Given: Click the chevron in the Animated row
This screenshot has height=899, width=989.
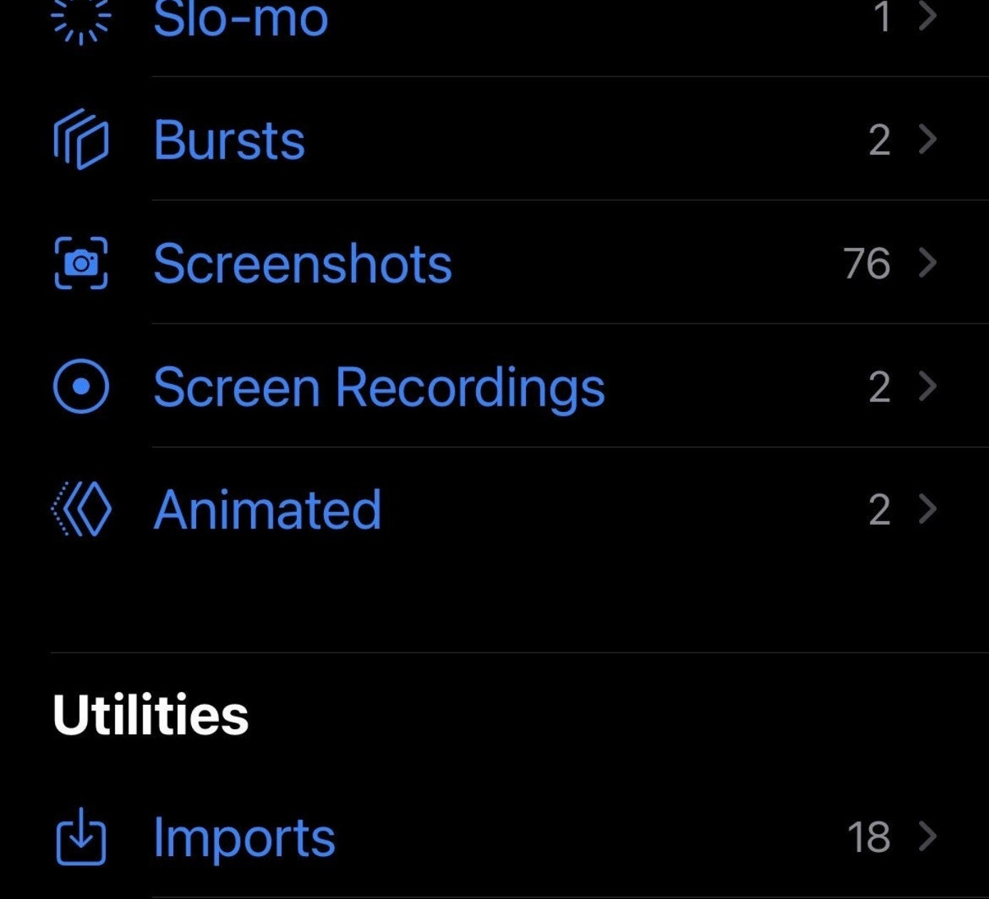Looking at the screenshot, I should tap(927, 510).
